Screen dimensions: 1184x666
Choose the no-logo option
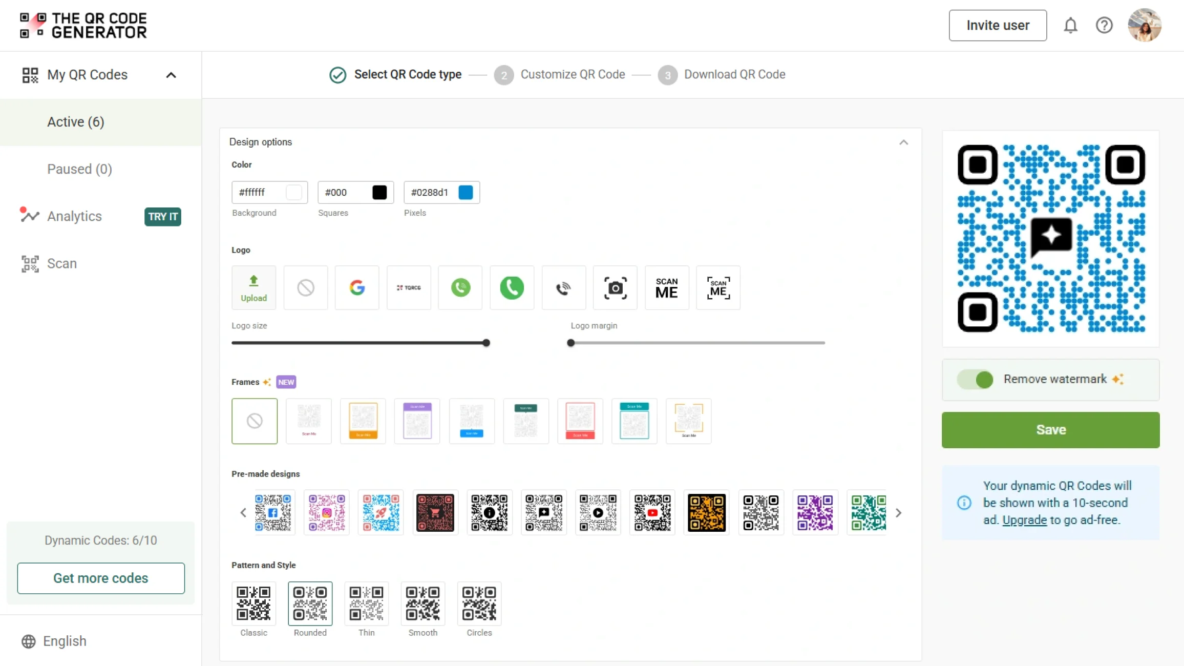pyautogui.click(x=306, y=287)
